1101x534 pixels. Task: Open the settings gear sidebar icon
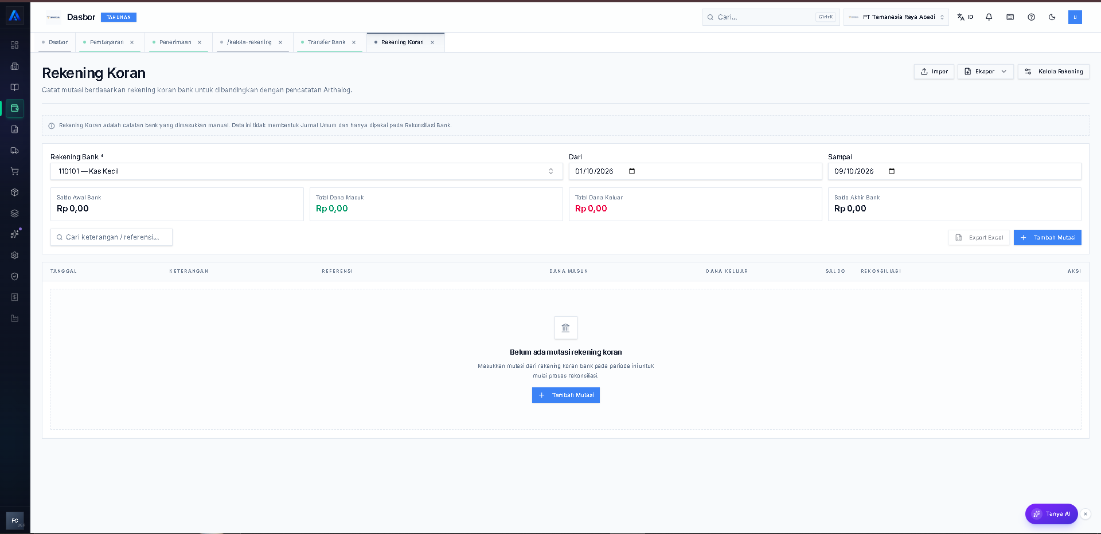click(15, 256)
